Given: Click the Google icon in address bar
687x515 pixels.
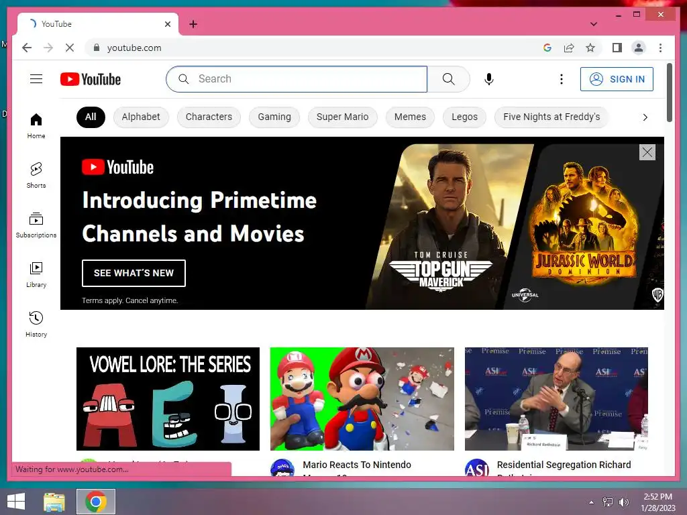Looking at the screenshot, I should 547,48.
